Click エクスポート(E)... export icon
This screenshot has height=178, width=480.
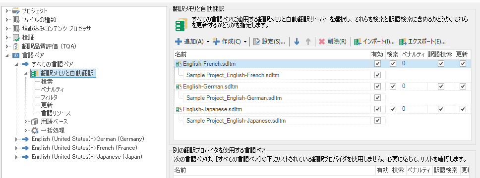[x=403, y=42]
